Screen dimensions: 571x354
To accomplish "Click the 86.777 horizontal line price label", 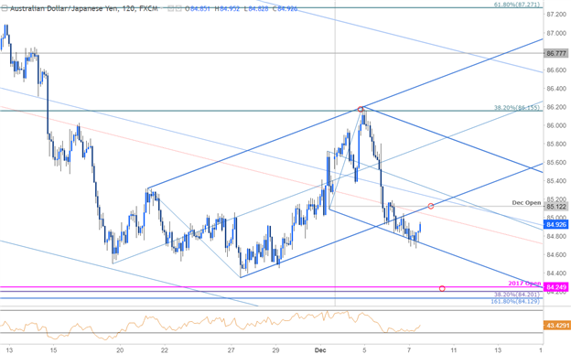I will (x=556, y=54).
